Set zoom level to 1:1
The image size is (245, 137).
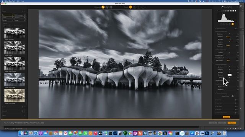[x=139, y=7]
